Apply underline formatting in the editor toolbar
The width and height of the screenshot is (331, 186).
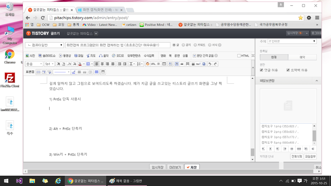[64, 64]
